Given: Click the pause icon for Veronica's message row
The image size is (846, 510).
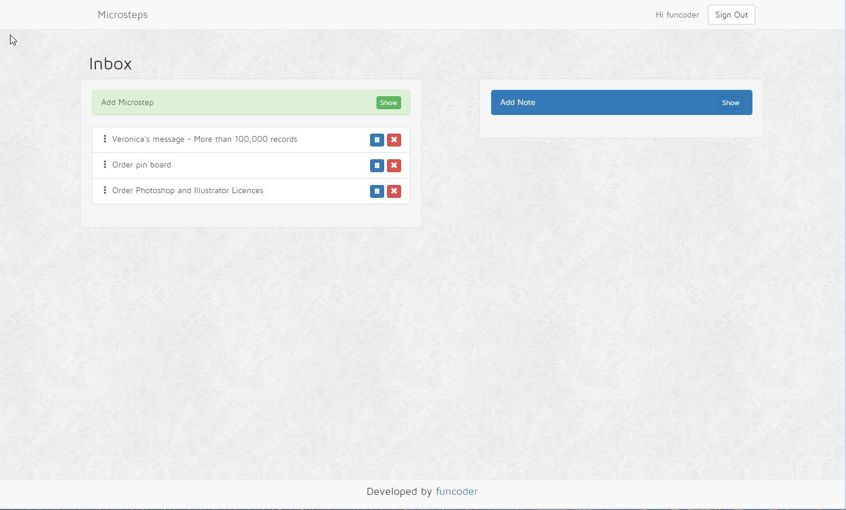Looking at the screenshot, I should [x=377, y=140].
